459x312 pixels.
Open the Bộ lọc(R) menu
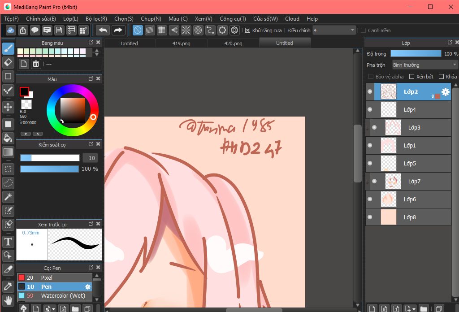(96, 19)
